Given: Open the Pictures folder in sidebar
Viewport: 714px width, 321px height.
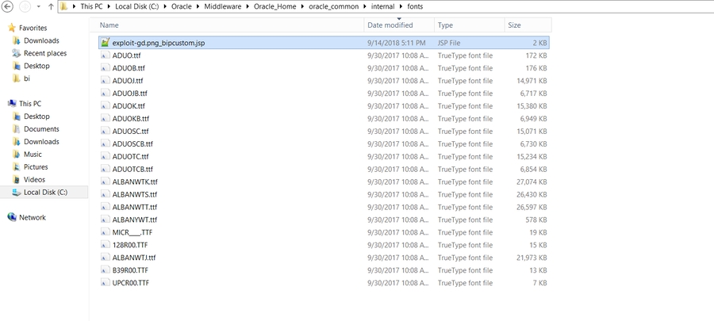Looking at the screenshot, I should (36, 167).
